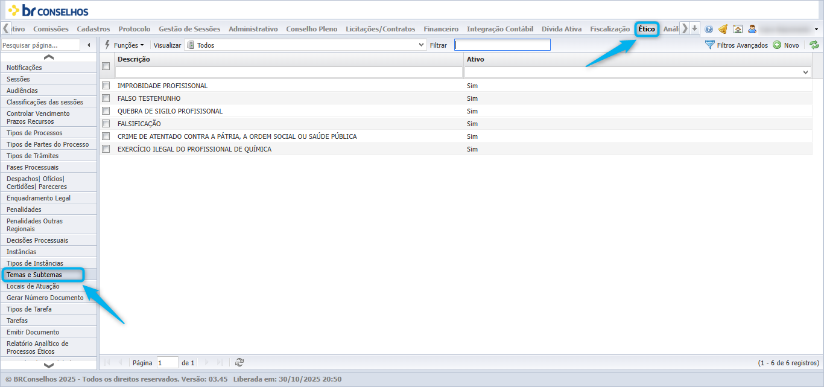Select the Ético tab

647,29
